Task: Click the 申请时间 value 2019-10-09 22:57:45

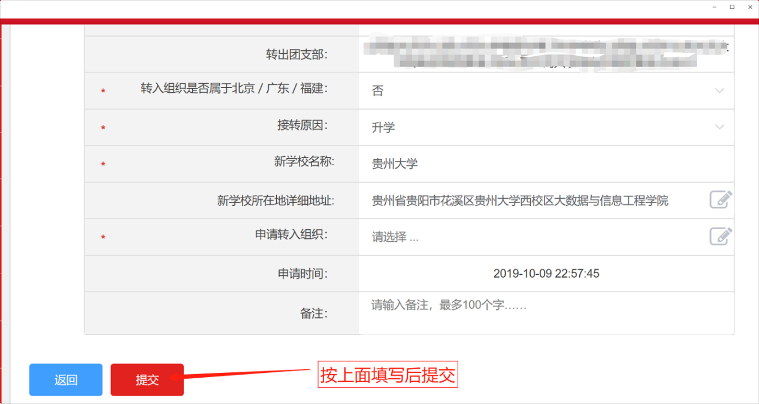Action: point(546,274)
